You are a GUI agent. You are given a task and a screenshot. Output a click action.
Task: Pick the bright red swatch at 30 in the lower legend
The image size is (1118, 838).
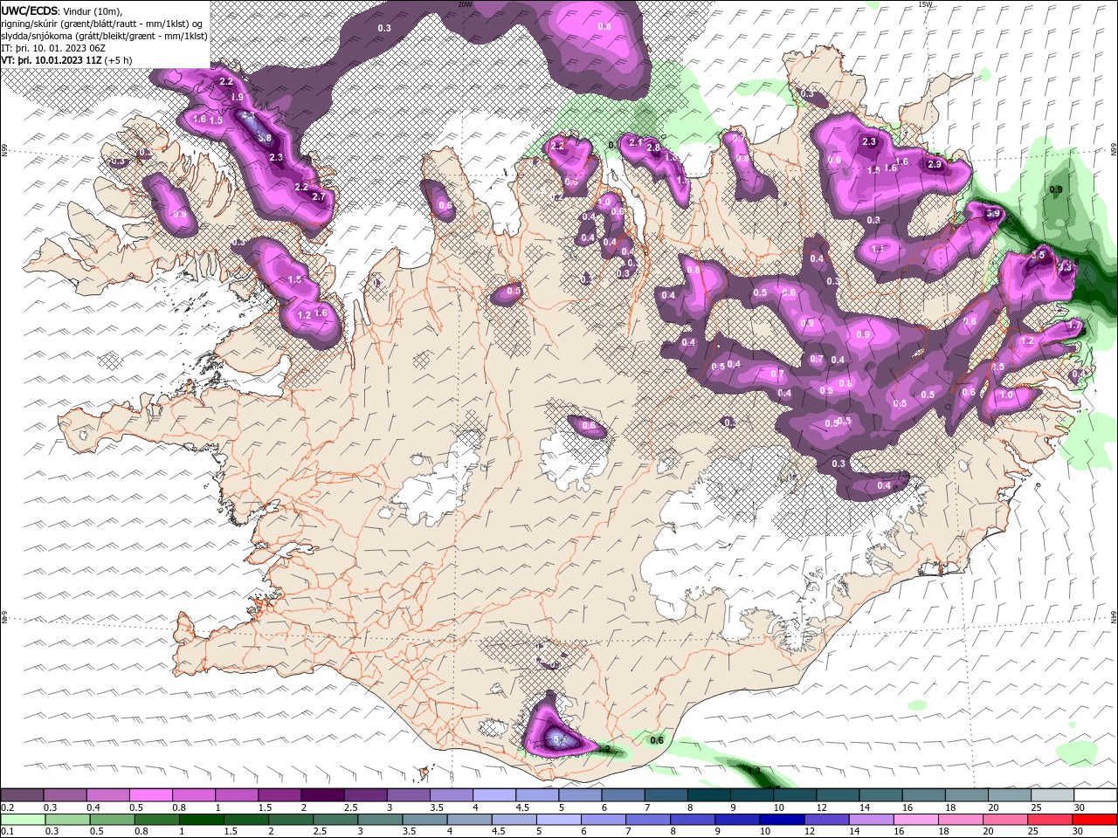[x=1094, y=820]
